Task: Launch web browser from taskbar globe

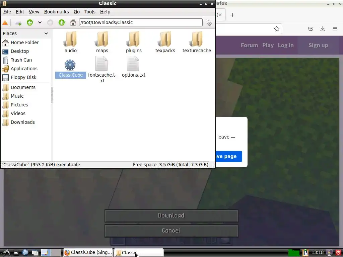Action: 25,253
